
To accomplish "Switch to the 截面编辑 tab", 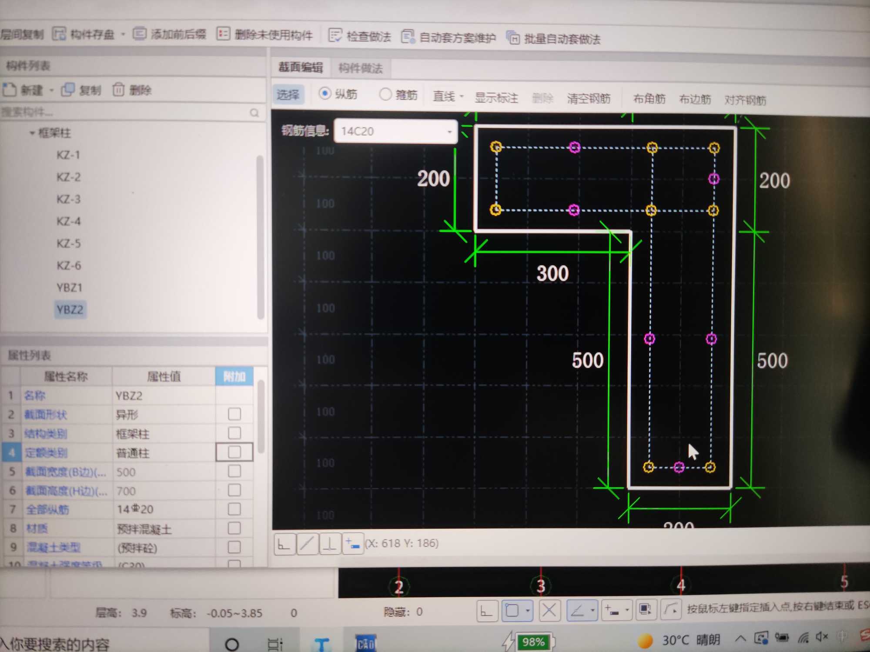I will tap(301, 67).
